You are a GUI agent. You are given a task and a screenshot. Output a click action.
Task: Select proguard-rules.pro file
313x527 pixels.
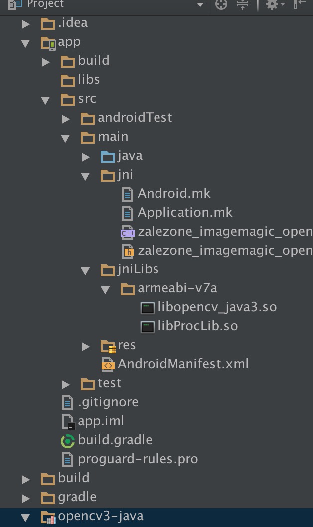[138, 459]
